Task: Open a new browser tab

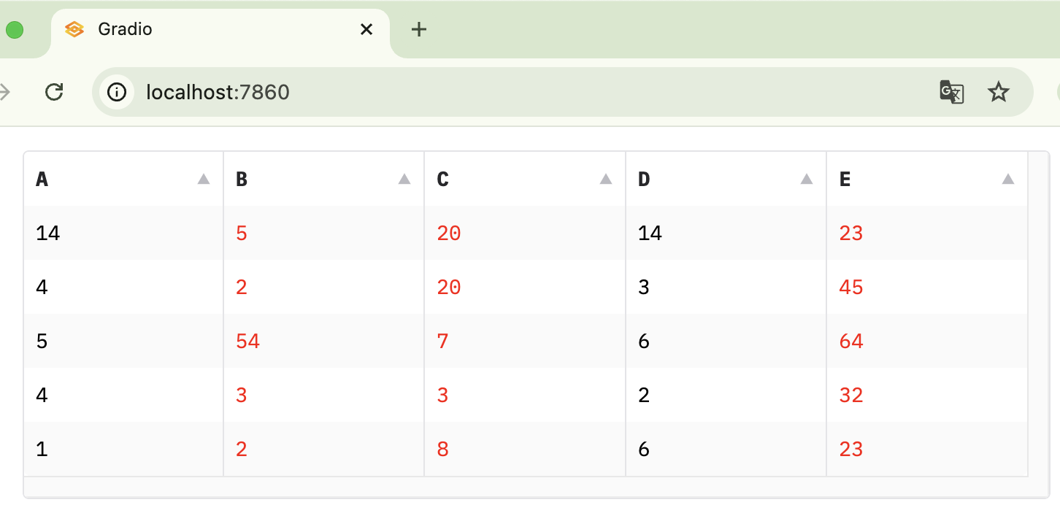Action: pos(418,29)
